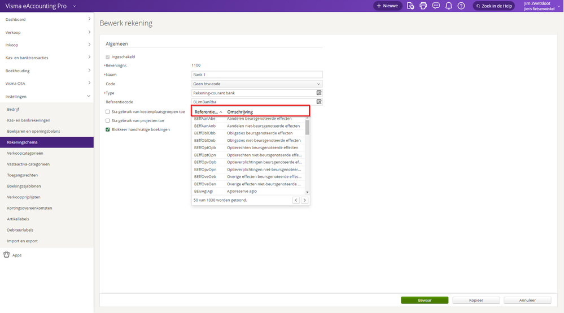This screenshot has height=313, width=564.
Task: Click the Kopieer button
Action: tap(476, 300)
